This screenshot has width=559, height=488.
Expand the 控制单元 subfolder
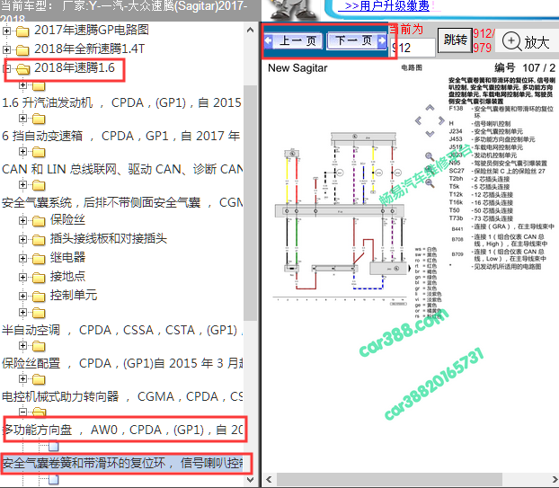[x=22, y=297]
